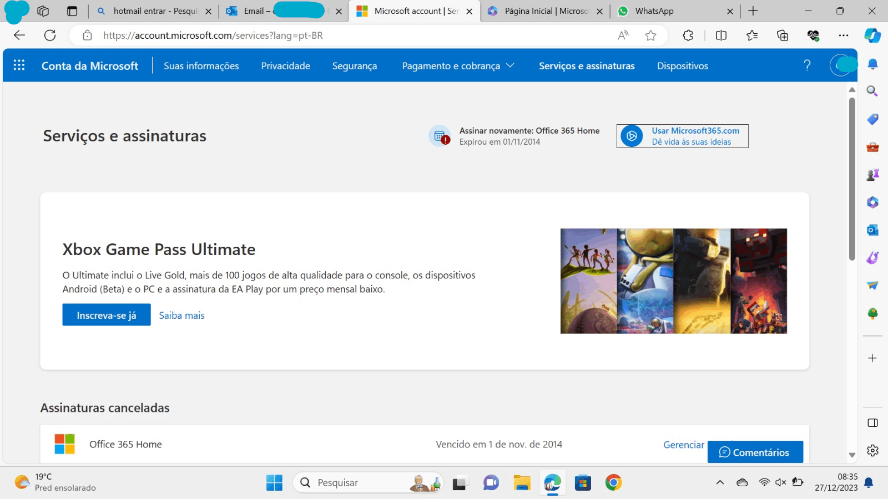Open the weather widget 19°C
This screenshot has height=499, width=888.
click(x=56, y=482)
